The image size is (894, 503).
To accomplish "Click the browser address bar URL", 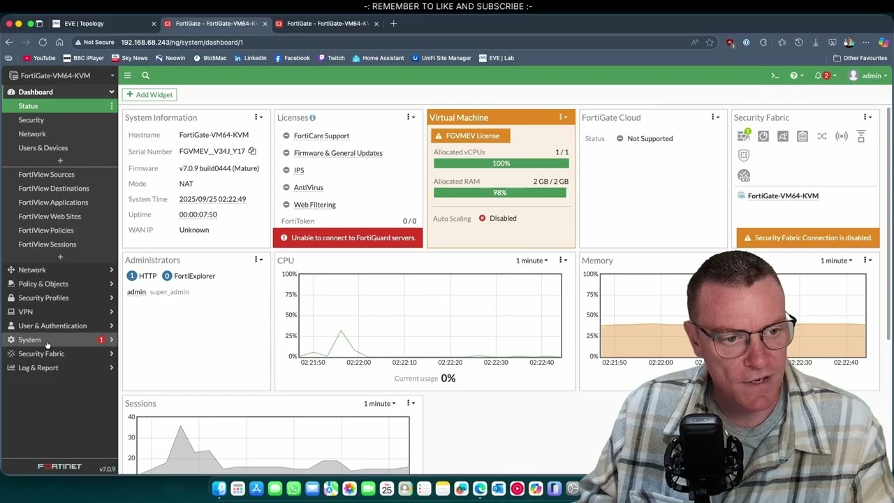I will [182, 42].
